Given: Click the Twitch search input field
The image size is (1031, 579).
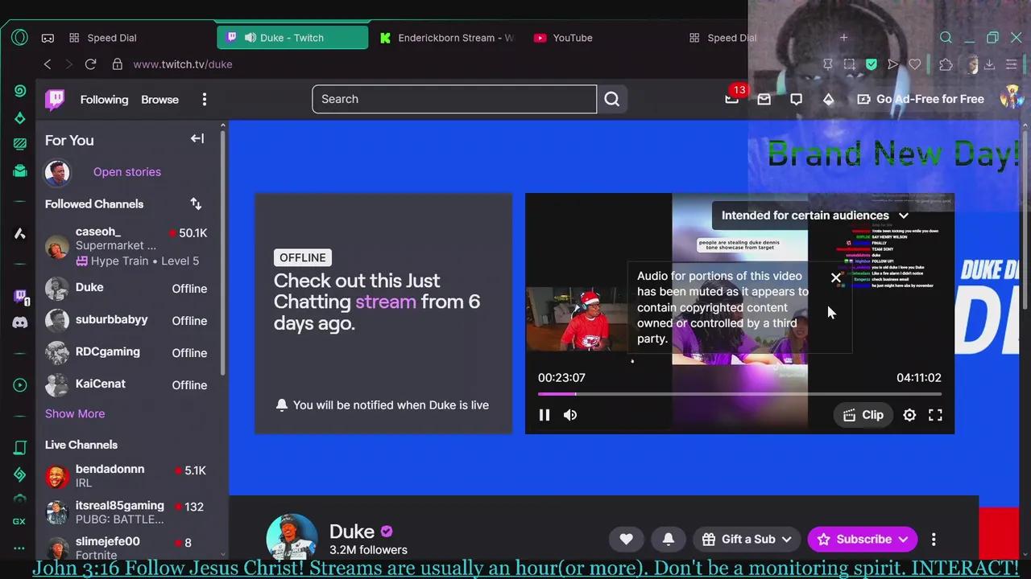Looking at the screenshot, I should click(x=454, y=99).
